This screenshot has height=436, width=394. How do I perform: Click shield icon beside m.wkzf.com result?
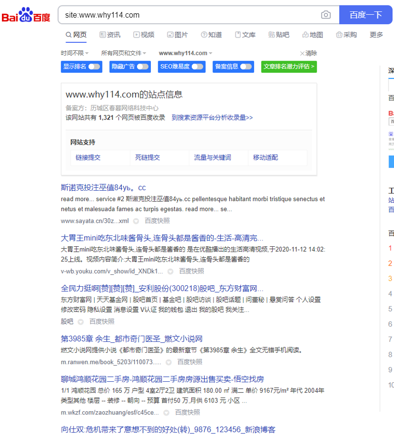click(166, 412)
